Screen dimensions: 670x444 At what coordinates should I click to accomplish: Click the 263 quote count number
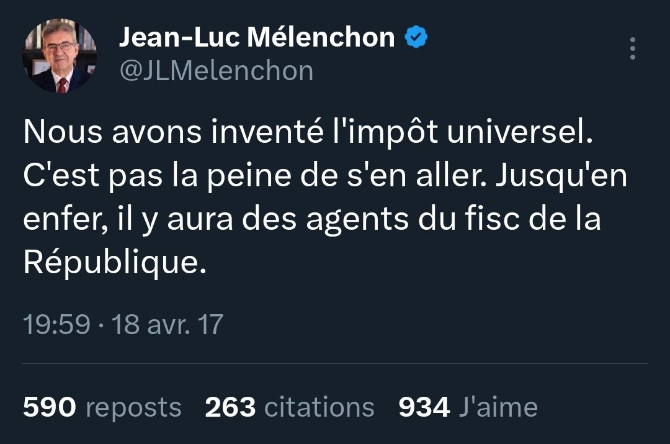(x=230, y=407)
